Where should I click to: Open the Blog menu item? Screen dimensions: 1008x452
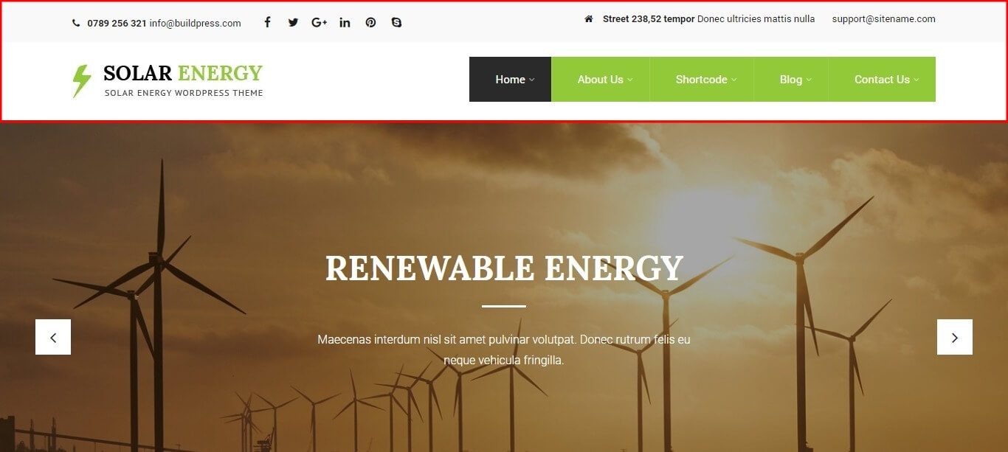point(795,80)
